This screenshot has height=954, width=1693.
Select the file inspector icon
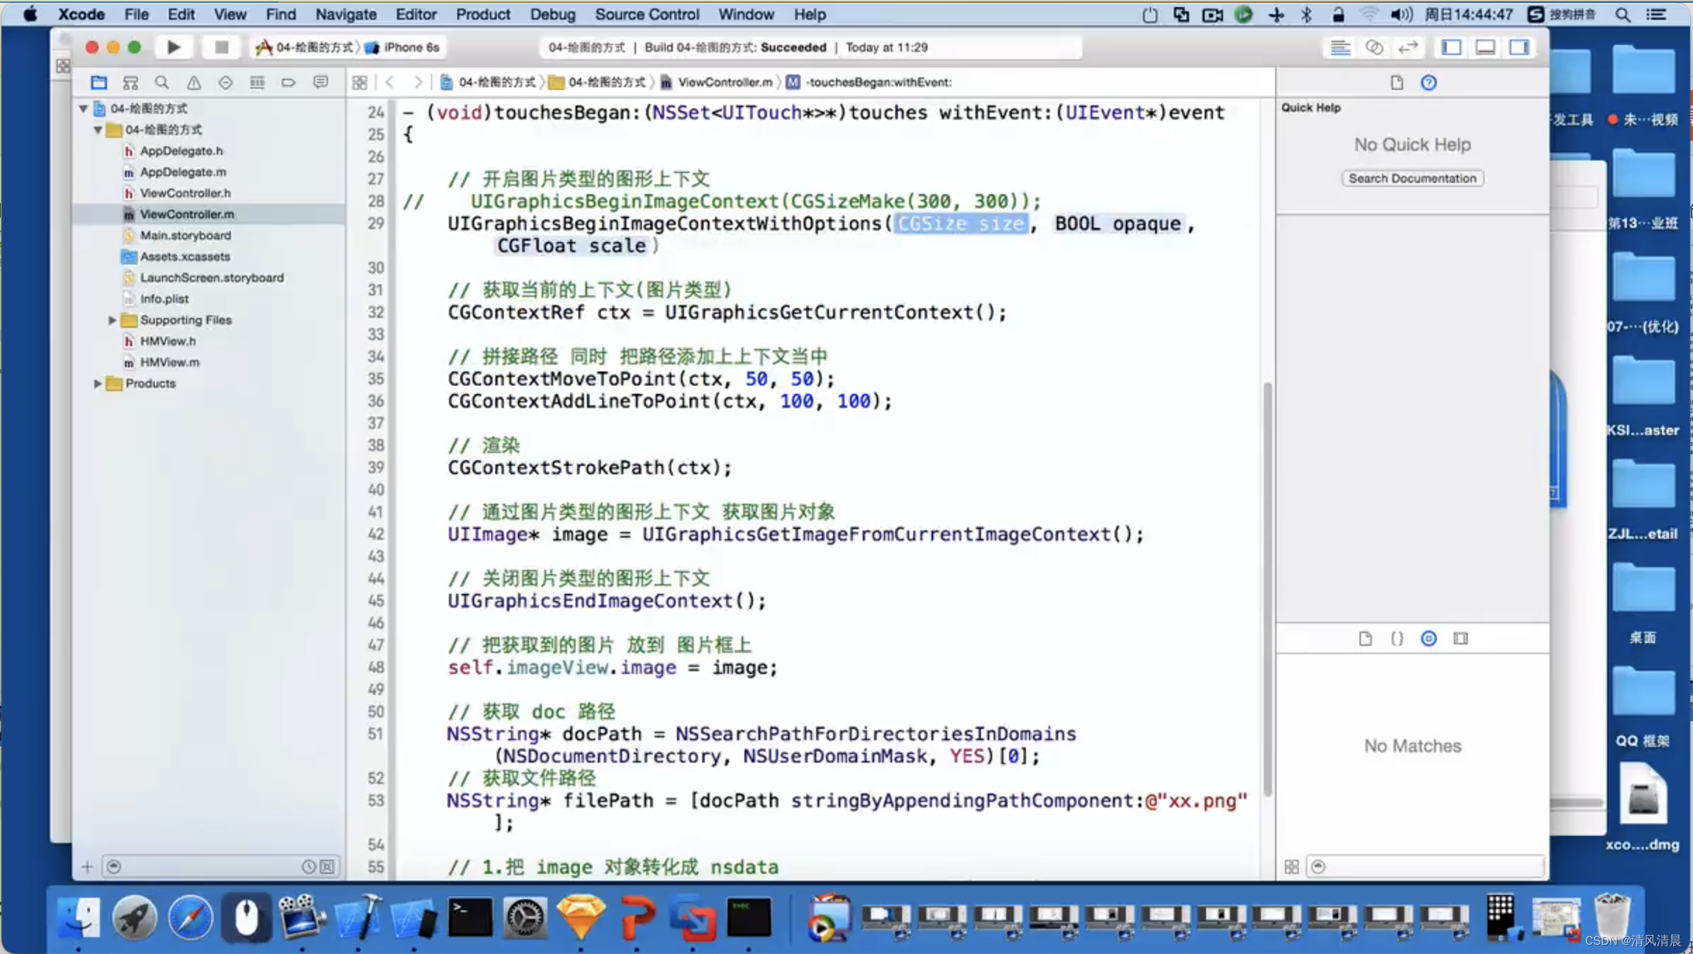(x=1367, y=638)
